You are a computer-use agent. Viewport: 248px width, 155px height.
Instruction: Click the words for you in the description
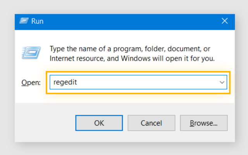pos(202,58)
